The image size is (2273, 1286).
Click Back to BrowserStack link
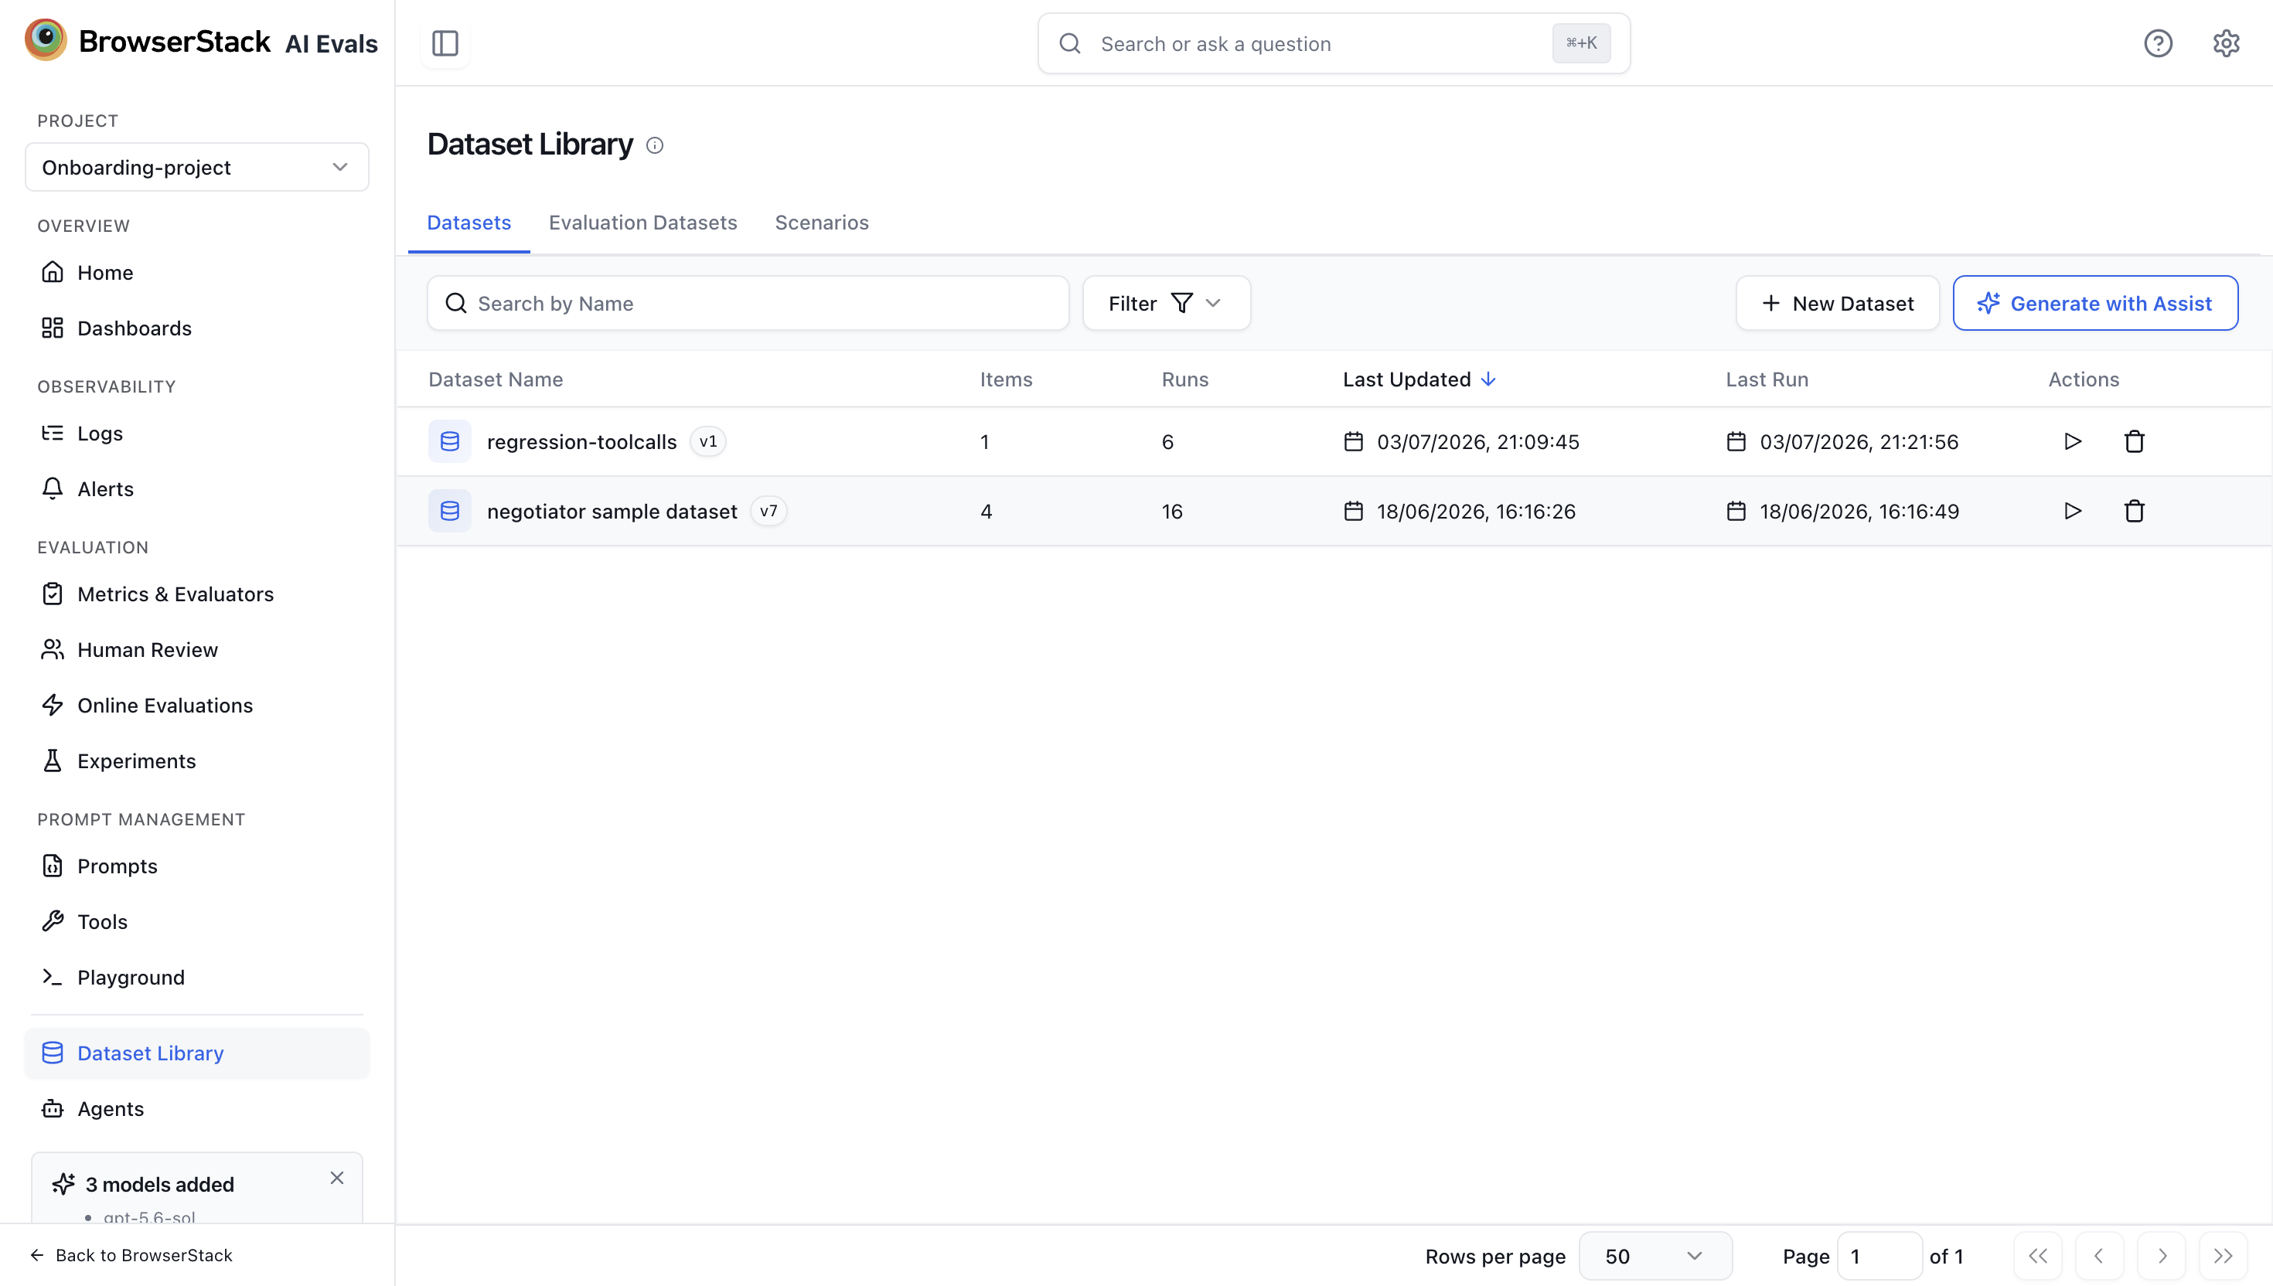tap(131, 1256)
